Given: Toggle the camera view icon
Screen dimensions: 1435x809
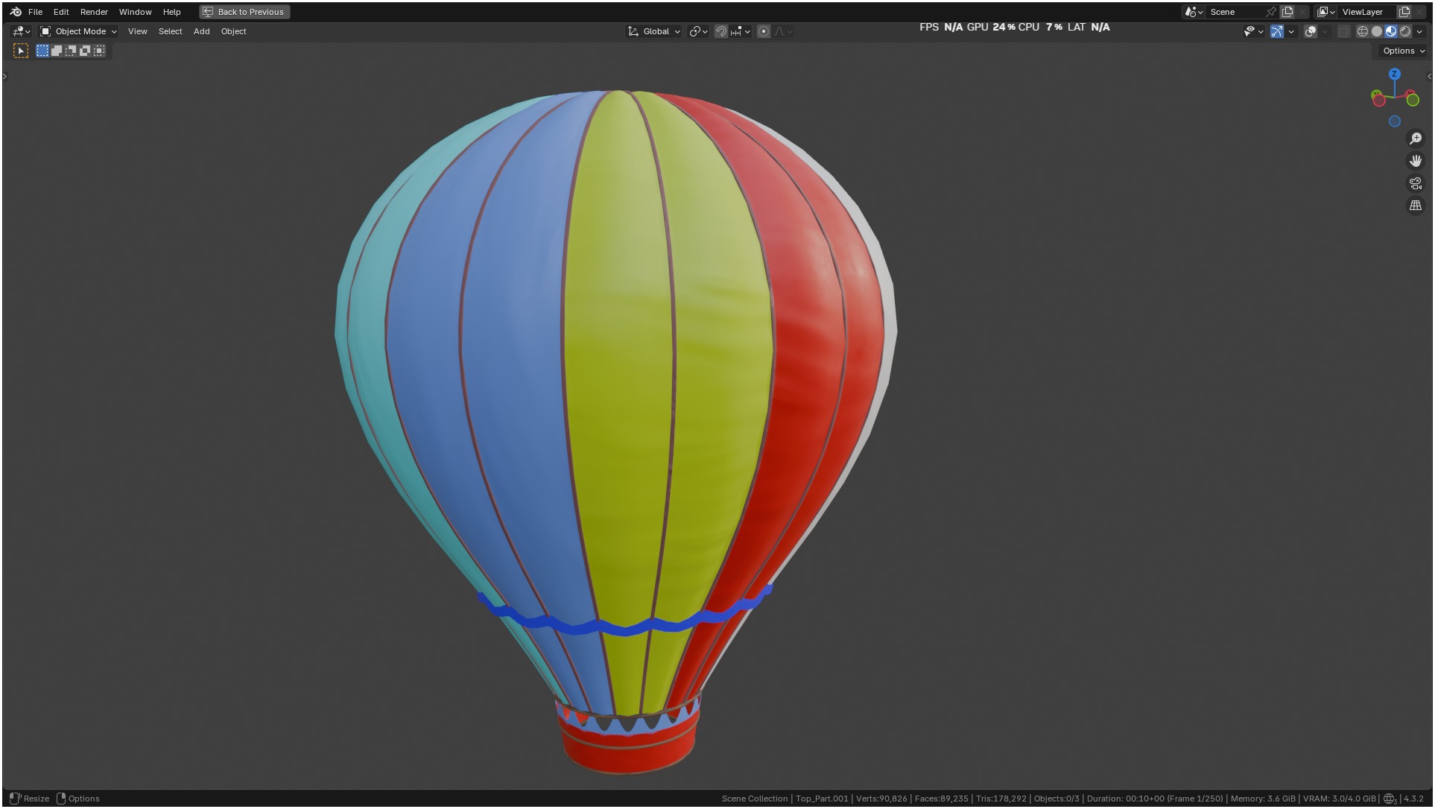Looking at the screenshot, I should coord(1416,183).
